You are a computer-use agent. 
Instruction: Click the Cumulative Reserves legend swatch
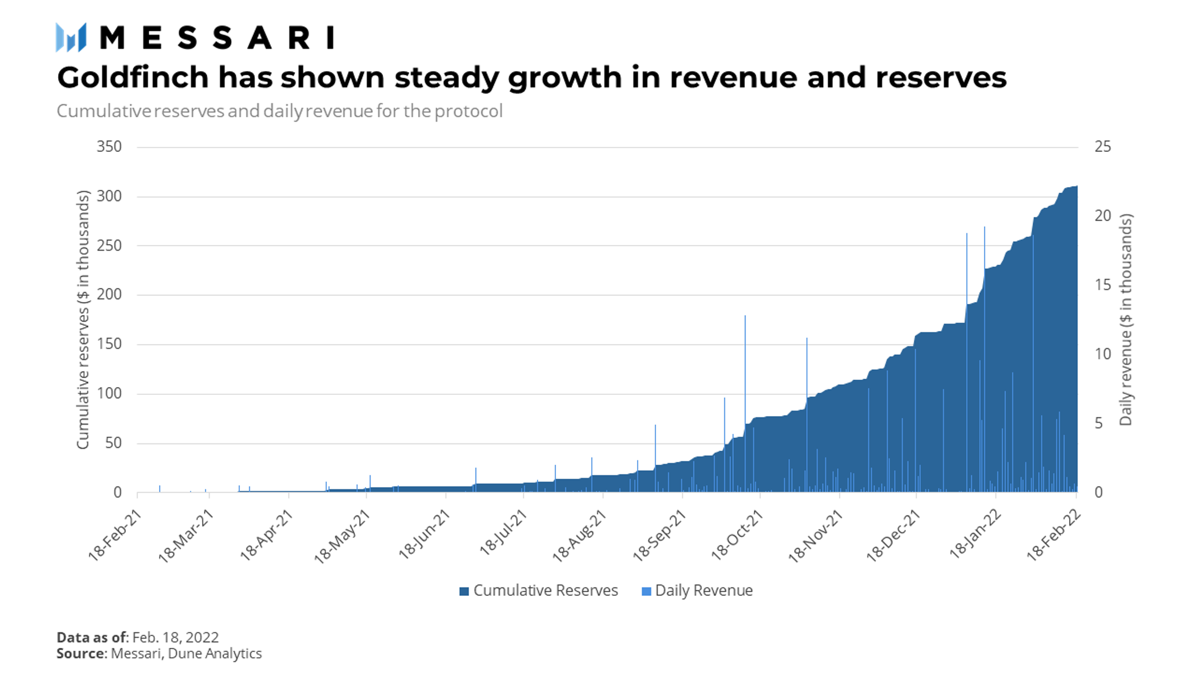tap(463, 591)
